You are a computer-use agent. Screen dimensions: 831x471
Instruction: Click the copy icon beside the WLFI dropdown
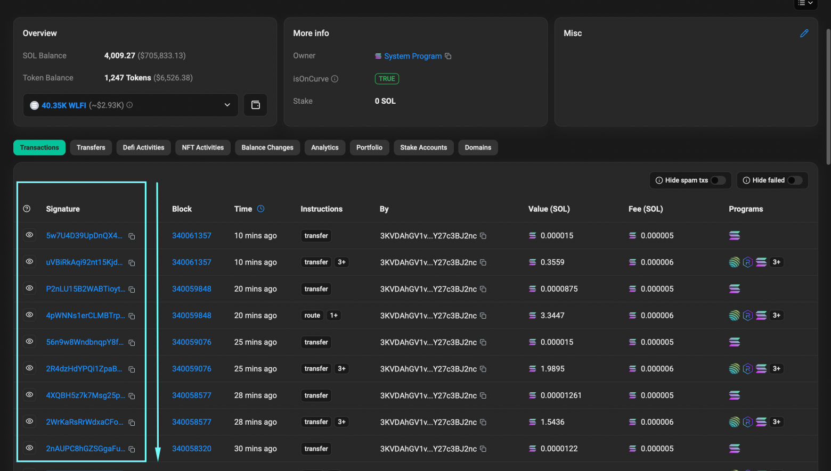pyautogui.click(x=255, y=105)
